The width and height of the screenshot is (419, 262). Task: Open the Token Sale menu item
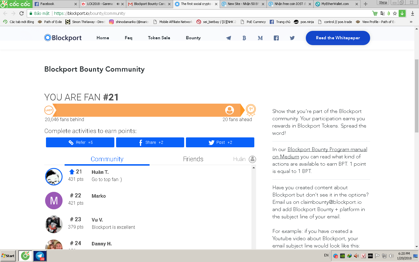[x=159, y=38]
